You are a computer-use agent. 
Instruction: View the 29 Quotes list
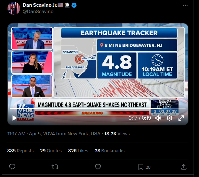click(x=51, y=151)
